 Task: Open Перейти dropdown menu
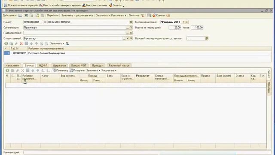click(52, 15)
